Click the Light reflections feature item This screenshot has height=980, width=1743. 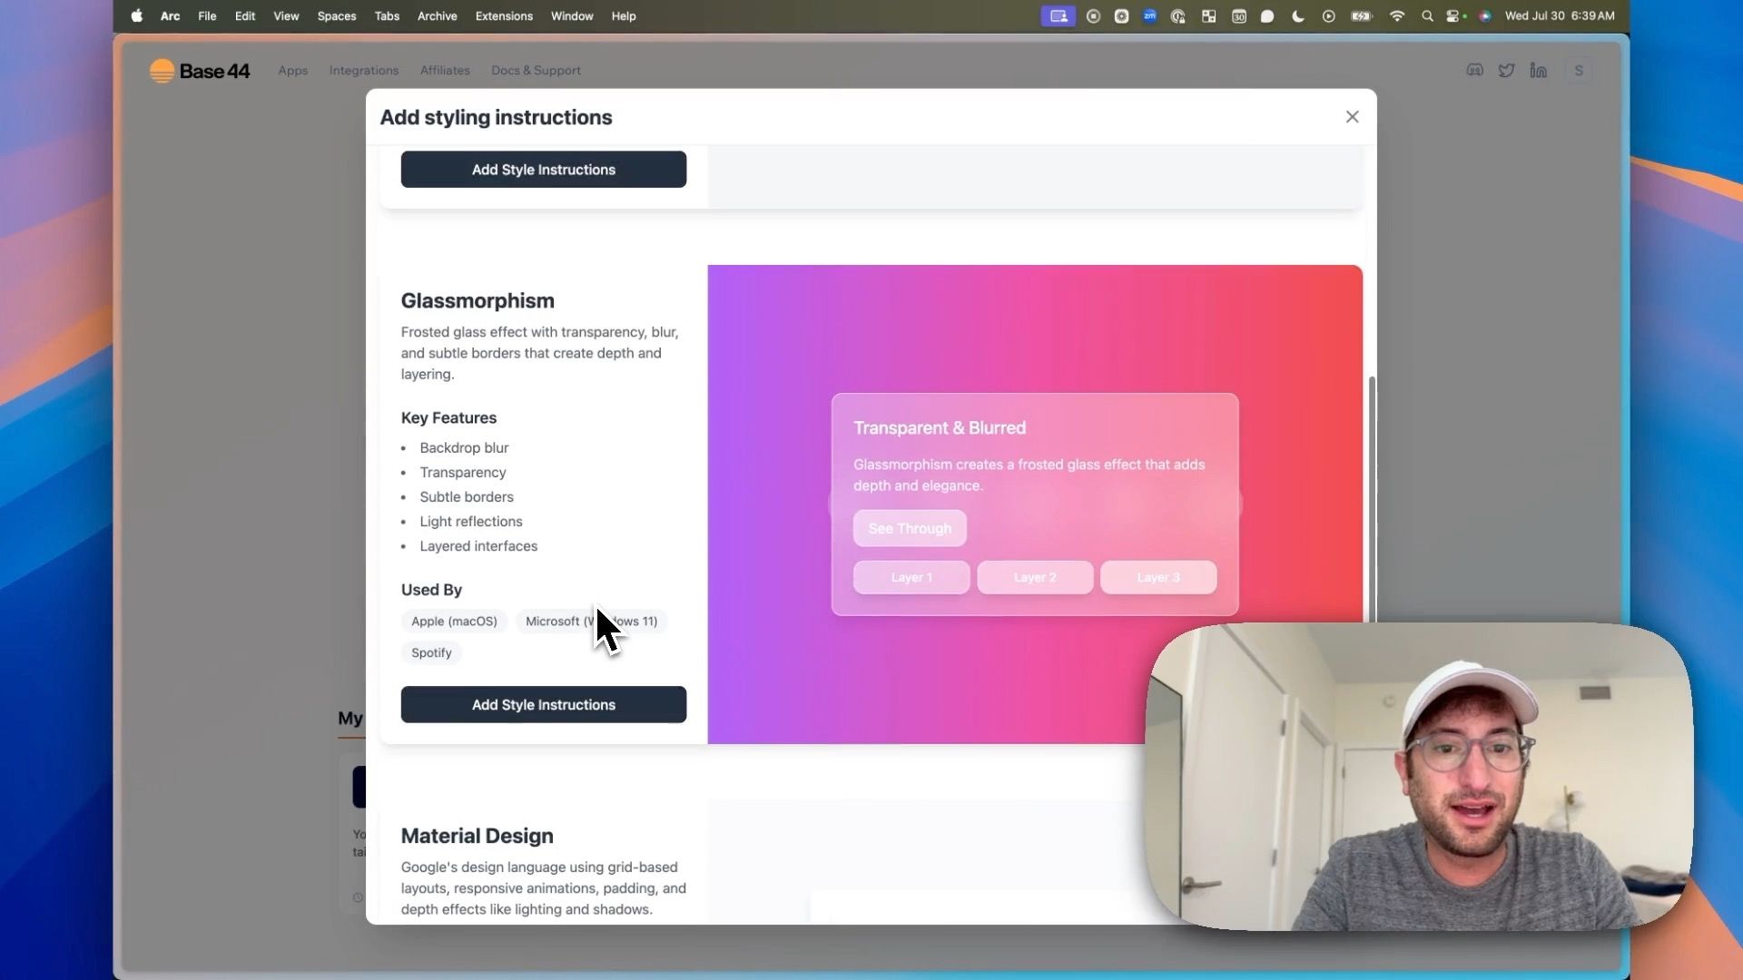pyautogui.click(x=471, y=522)
